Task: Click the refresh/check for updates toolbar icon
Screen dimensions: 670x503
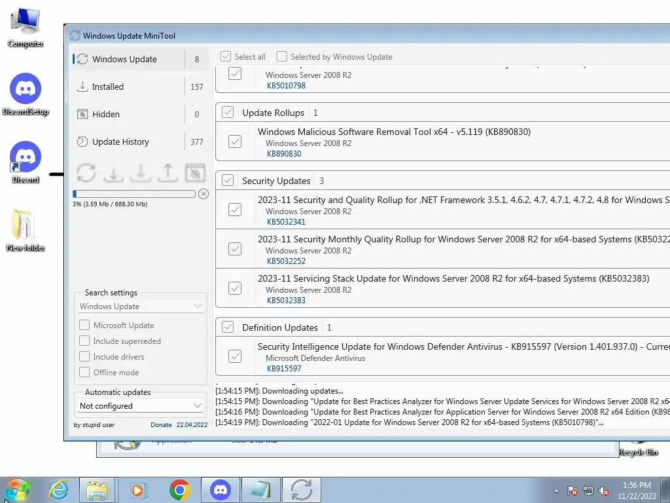Action: (x=86, y=173)
